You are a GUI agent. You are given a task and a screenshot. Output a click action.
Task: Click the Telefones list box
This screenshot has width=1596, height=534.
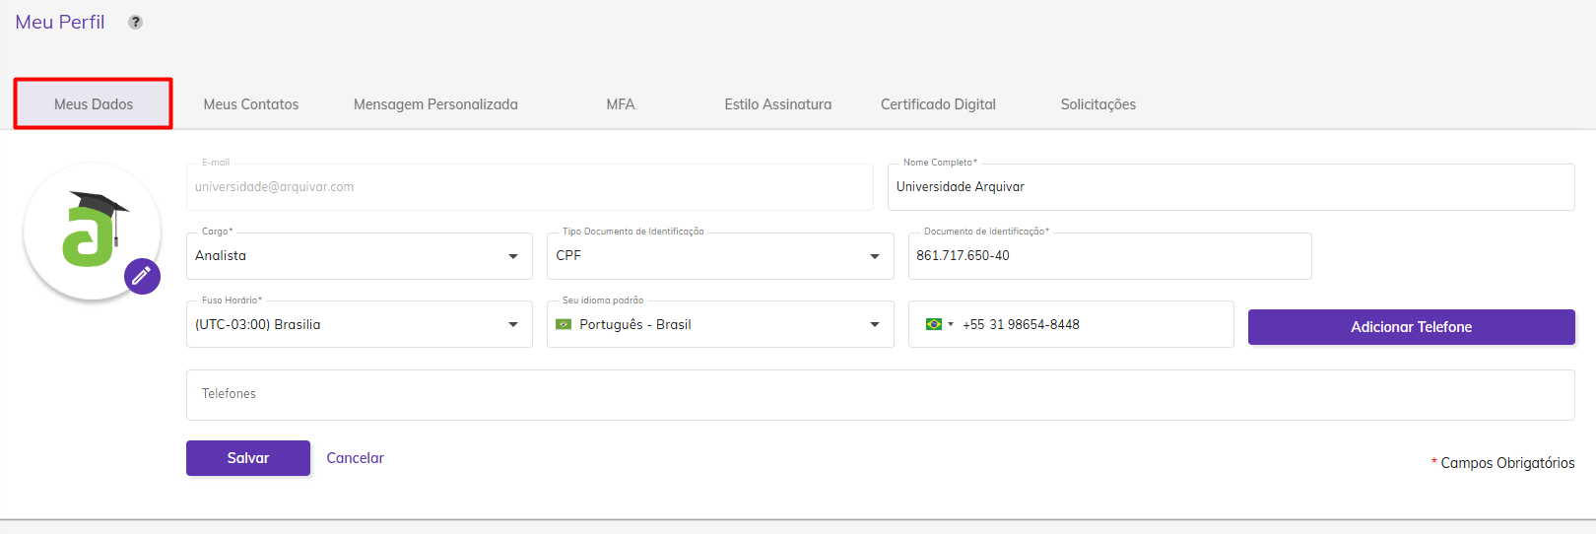pyautogui.click(x=881, y=395)
